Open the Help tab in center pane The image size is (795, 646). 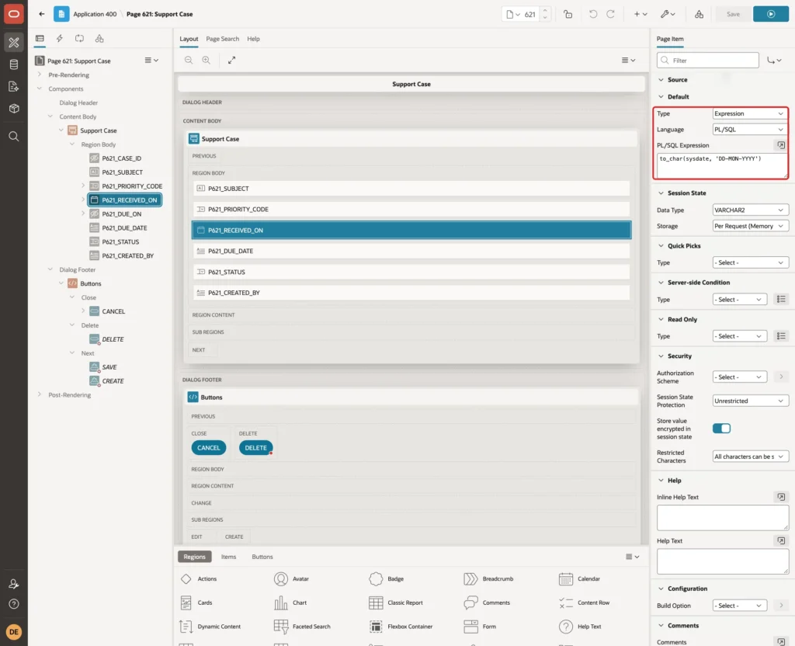tap(253, 39)
